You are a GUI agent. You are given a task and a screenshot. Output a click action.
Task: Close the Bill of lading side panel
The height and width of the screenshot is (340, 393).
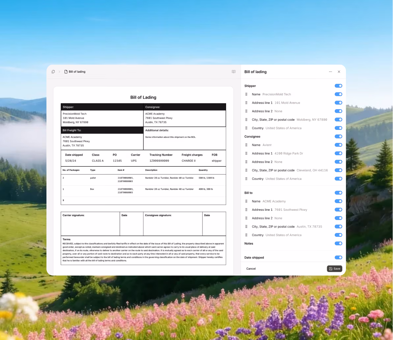coord(339,72)
